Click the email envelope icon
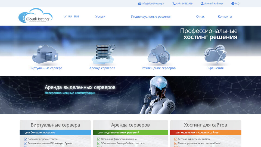 pos(140,4)
